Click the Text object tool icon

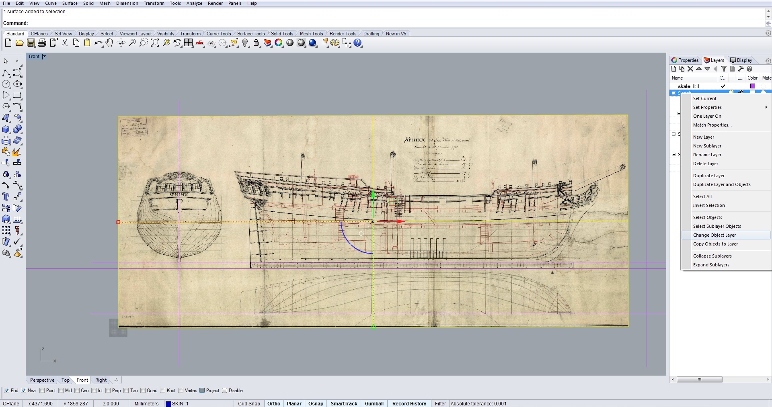click(6, 197)
